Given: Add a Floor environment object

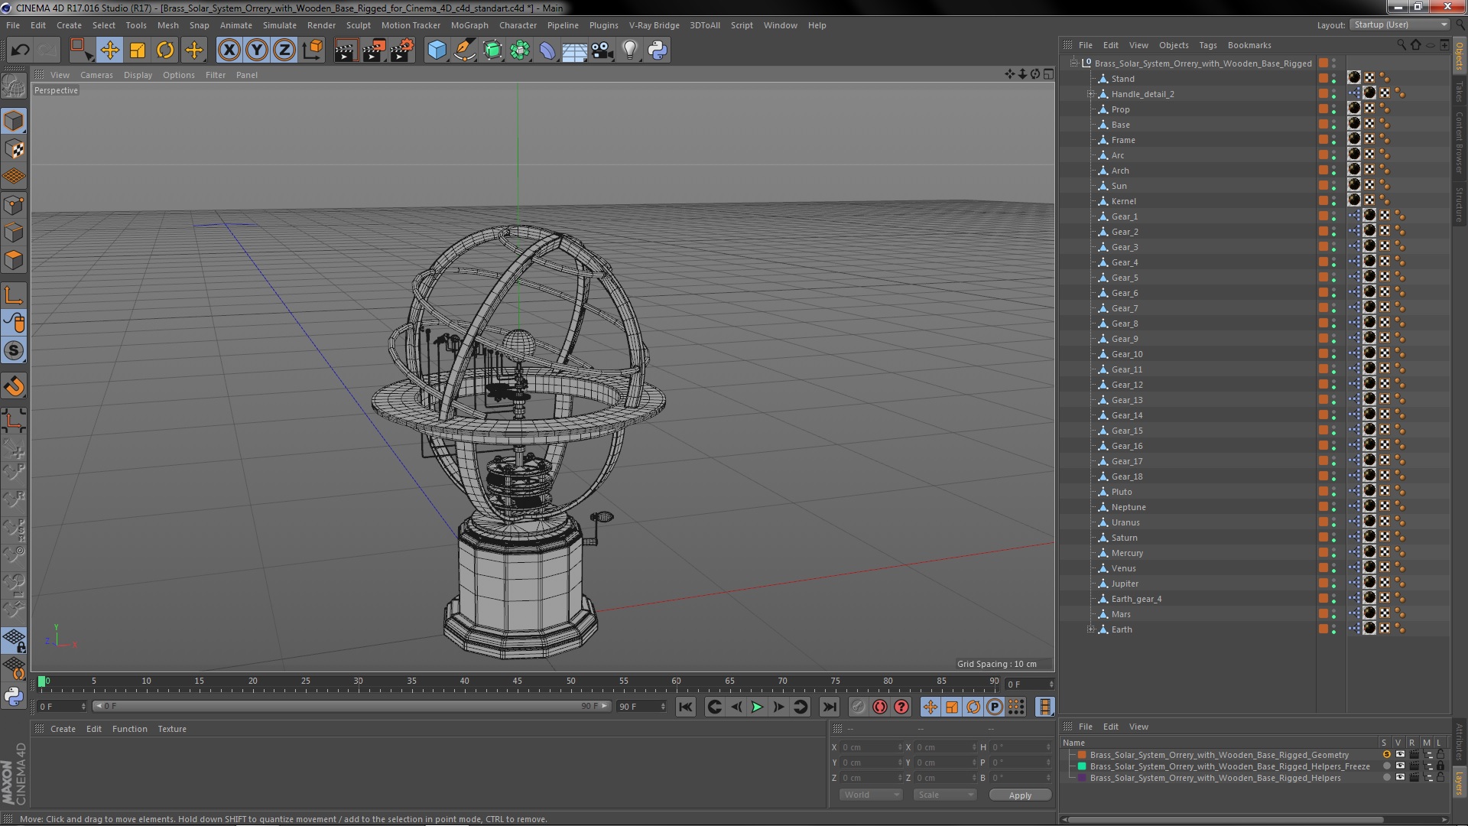Looking at the screenshot, I should pos(575,50).
